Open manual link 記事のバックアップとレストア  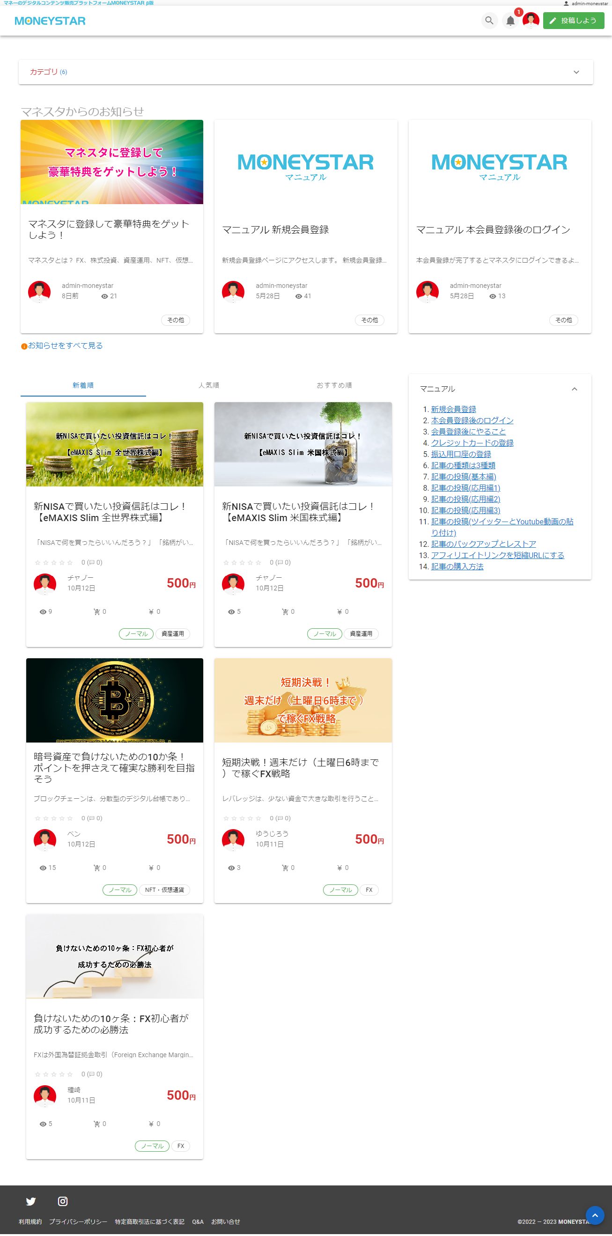[483, 544]
